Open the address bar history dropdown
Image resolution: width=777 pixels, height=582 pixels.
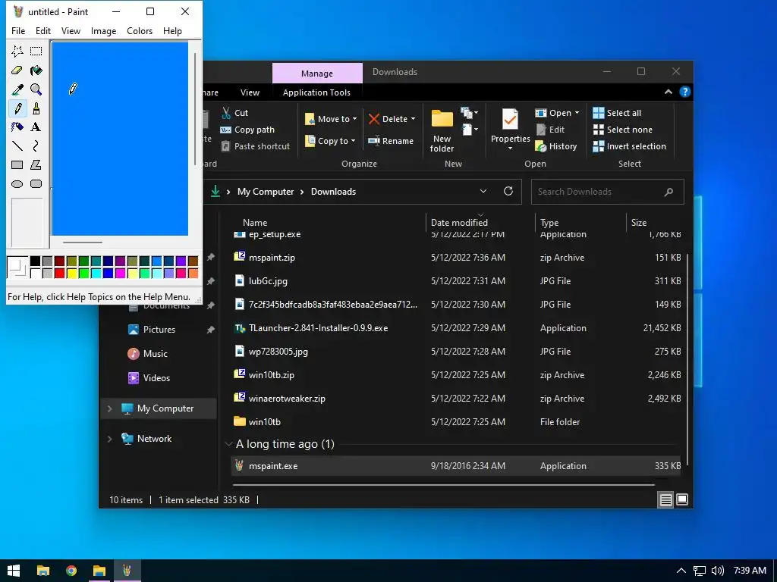click(483, 191)
